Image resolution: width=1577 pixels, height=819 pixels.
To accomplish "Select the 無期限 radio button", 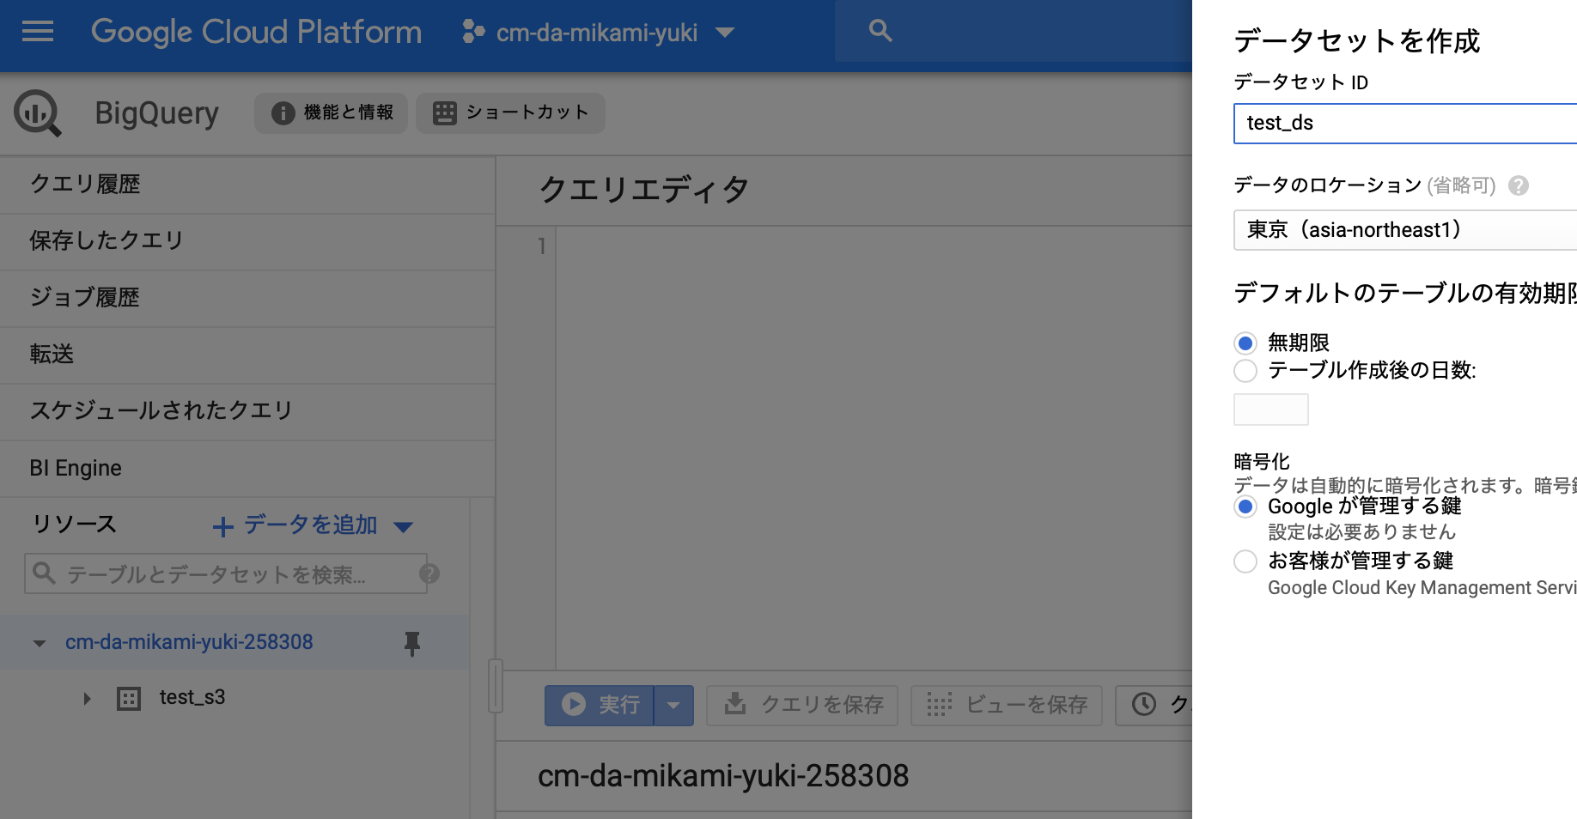I will [1245, 343].
